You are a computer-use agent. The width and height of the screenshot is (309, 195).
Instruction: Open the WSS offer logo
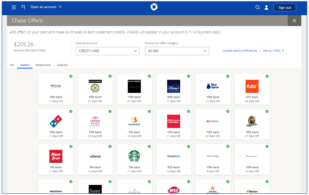[174, 190]
